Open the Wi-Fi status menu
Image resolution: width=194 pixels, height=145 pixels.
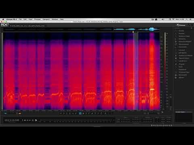173,19
